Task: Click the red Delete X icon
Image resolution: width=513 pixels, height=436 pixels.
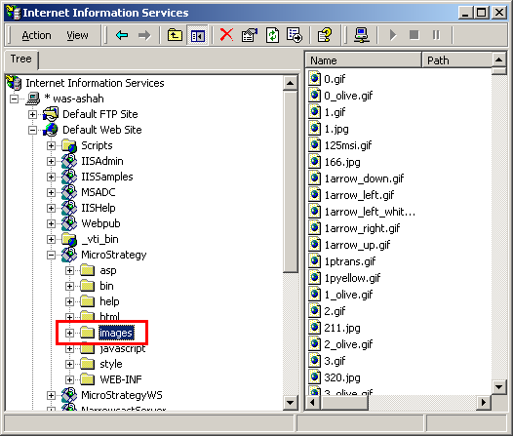Action: pyautogui.click(x=226, y=35)
